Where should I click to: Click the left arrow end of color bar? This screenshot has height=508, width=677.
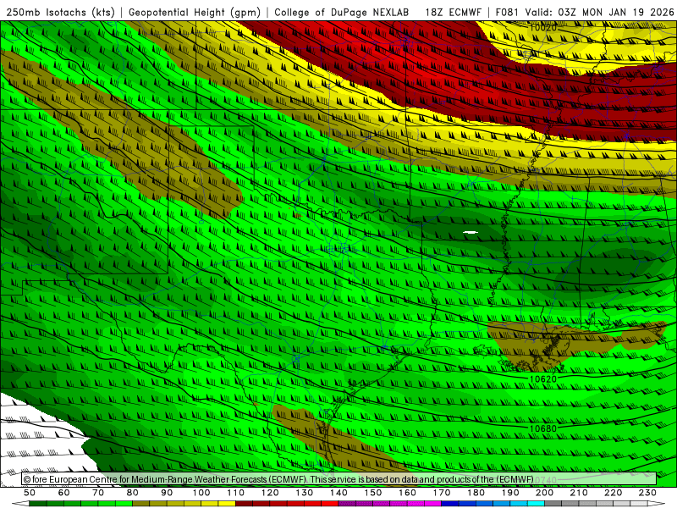(x=20, y=504)
